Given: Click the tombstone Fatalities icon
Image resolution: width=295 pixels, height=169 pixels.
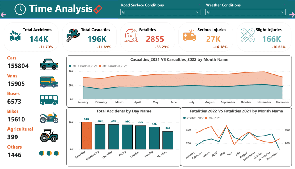Looking at the screenshot, I should point(131,35).
